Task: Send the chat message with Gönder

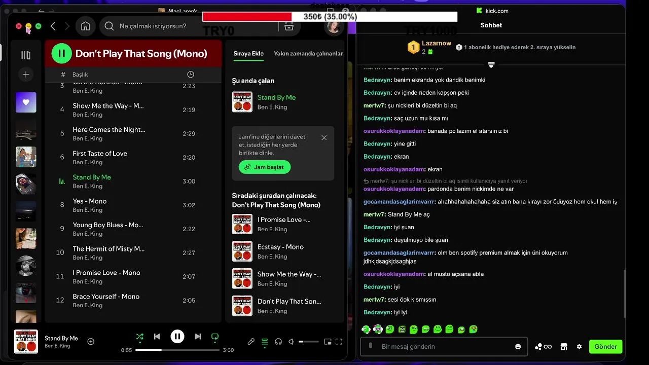Action: click(x=605, y=347)
